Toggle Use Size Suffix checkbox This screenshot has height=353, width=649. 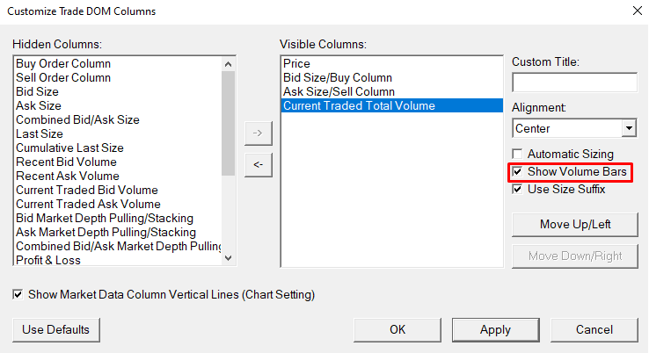tap(517, 189)
